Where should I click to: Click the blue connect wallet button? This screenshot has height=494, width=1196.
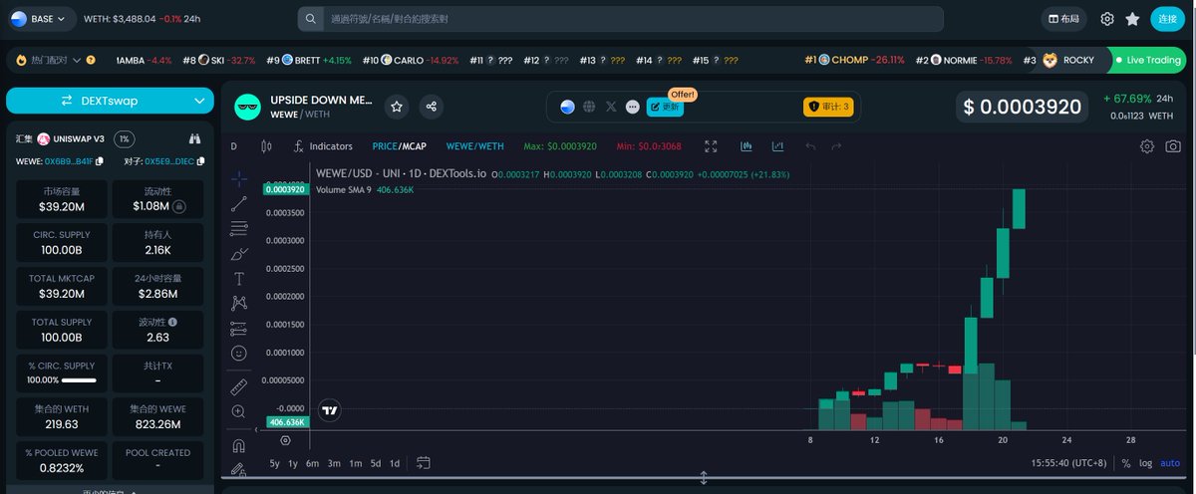click(1169, 19)
